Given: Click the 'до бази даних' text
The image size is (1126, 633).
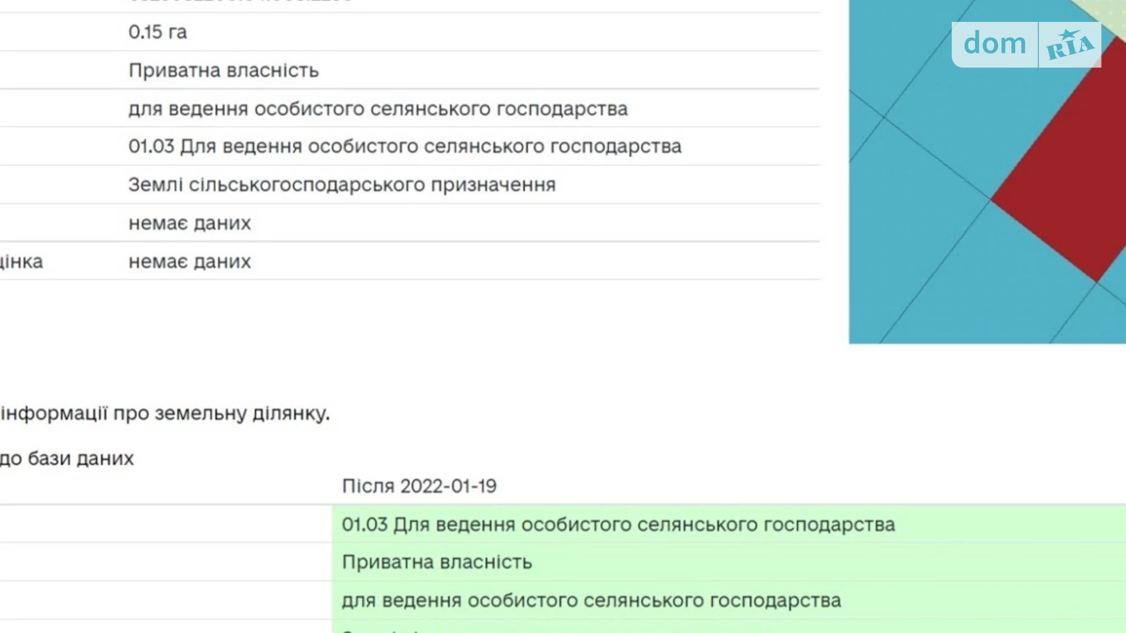Looking at the screenshot, I should (67, 458).
